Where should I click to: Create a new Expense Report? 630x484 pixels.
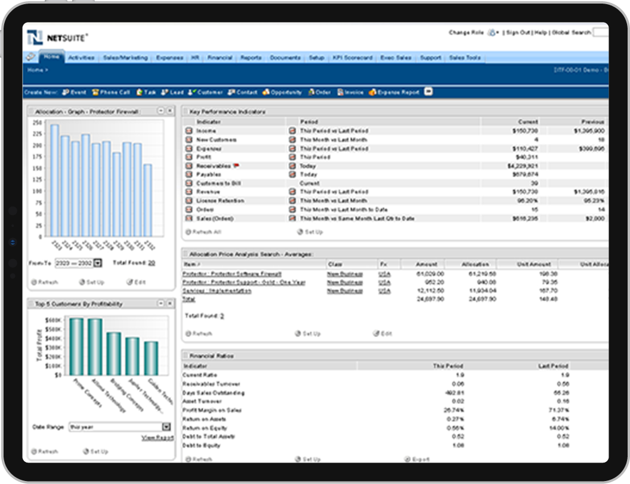click(x=394, y=92)
